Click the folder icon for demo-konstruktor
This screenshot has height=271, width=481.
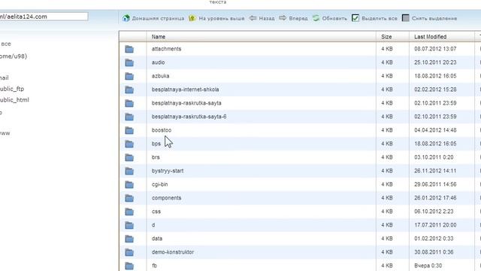129,252
